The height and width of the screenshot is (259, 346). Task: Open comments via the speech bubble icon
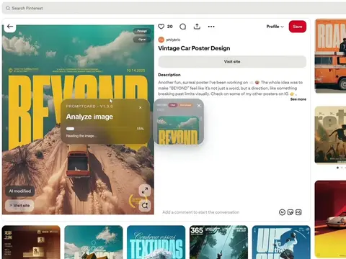[182, 27]
